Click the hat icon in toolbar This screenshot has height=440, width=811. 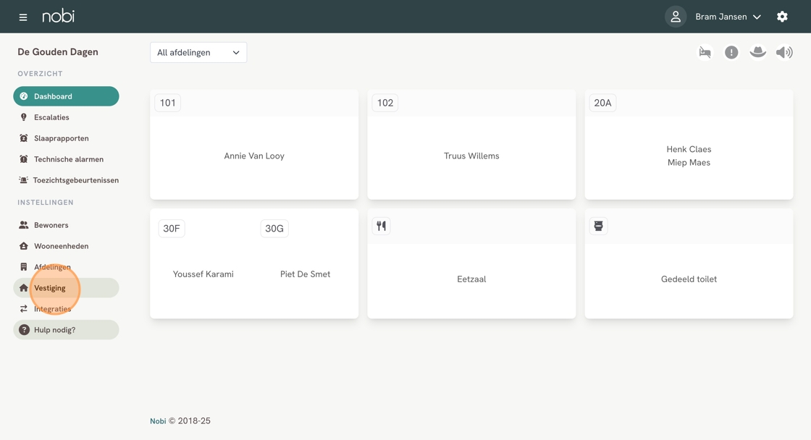[757, 52]
